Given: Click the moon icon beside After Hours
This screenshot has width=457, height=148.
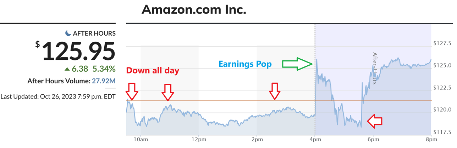Looking at the screenshot, I should tap(68, 33).
